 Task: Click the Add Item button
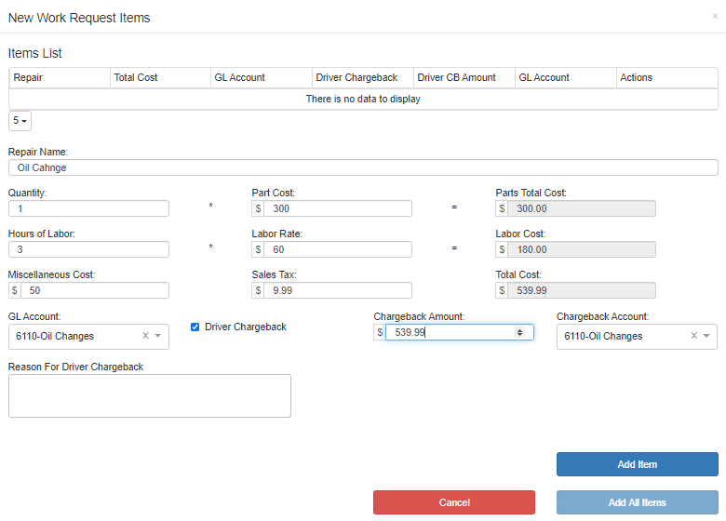click(637, 464)
